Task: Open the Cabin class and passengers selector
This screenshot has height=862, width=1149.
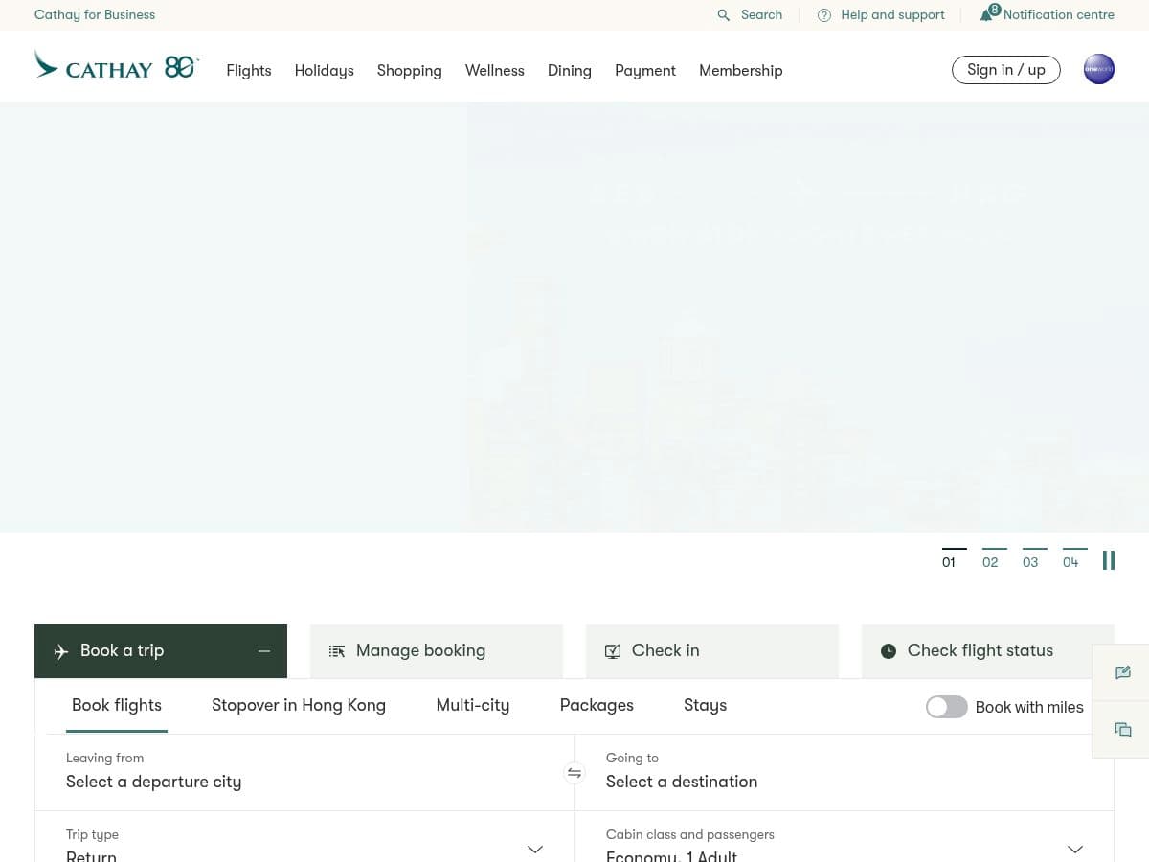Action: 1075,849
